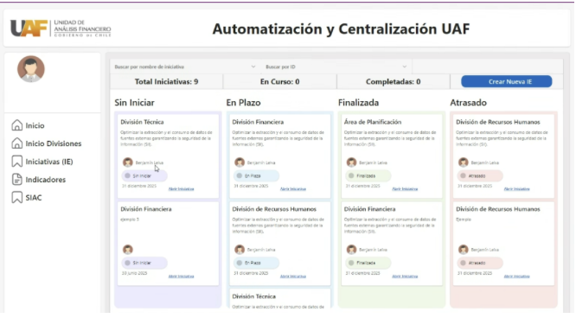Click the 'Total Iniciativas: 9' counter

[166, 81]
